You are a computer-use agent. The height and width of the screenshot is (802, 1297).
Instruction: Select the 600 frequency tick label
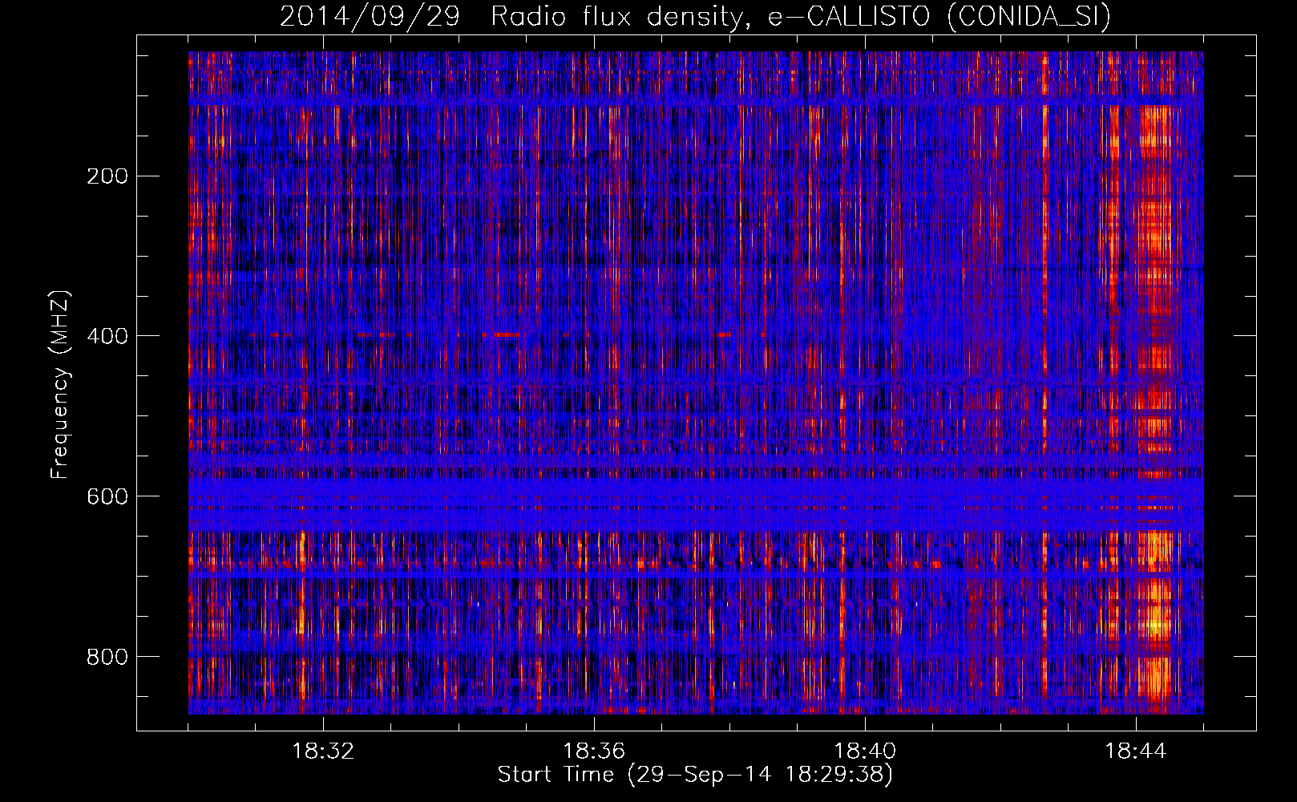[x=107, y=496]
